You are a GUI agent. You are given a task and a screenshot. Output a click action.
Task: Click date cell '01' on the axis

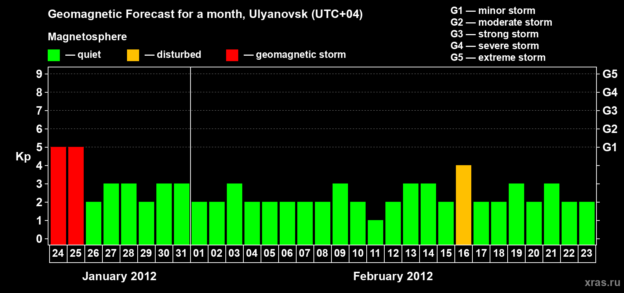(x=199, y=253)
